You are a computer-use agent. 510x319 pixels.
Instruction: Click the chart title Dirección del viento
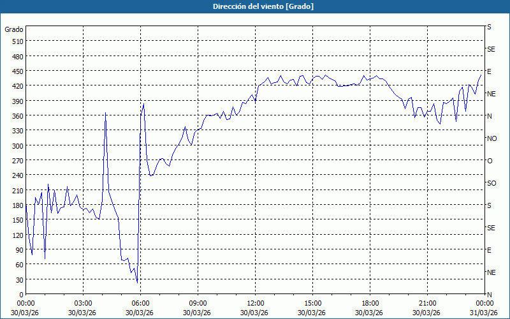click(254, 6)
